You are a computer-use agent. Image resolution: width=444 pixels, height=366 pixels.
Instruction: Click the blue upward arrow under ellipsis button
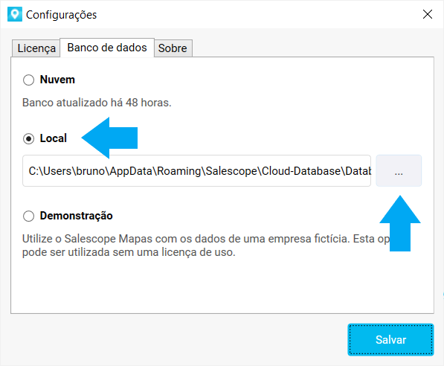[x=400, y=223]
